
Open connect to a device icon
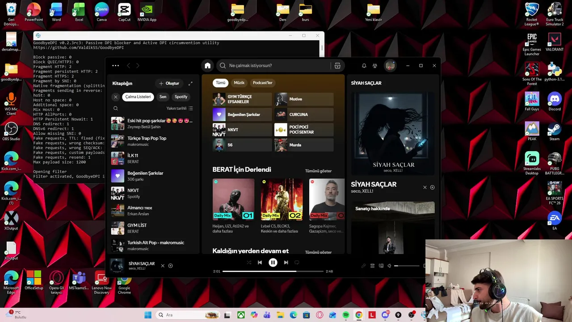(381, 266)
